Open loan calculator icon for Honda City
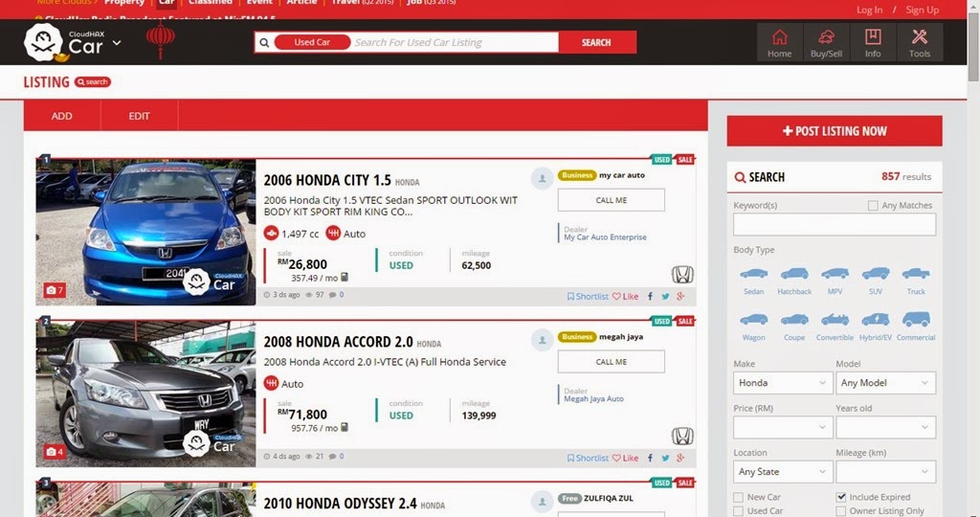Screen dimensions: 980x517 coord(345,278)
